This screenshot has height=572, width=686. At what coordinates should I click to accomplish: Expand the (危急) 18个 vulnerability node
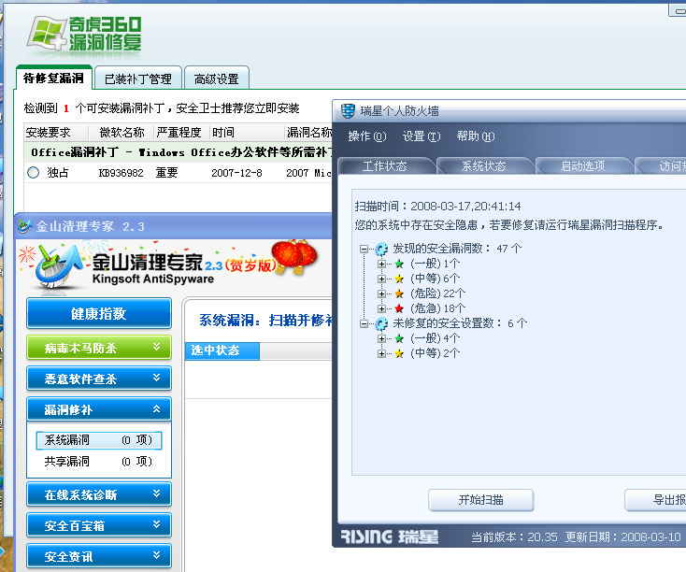coord(381,308)
